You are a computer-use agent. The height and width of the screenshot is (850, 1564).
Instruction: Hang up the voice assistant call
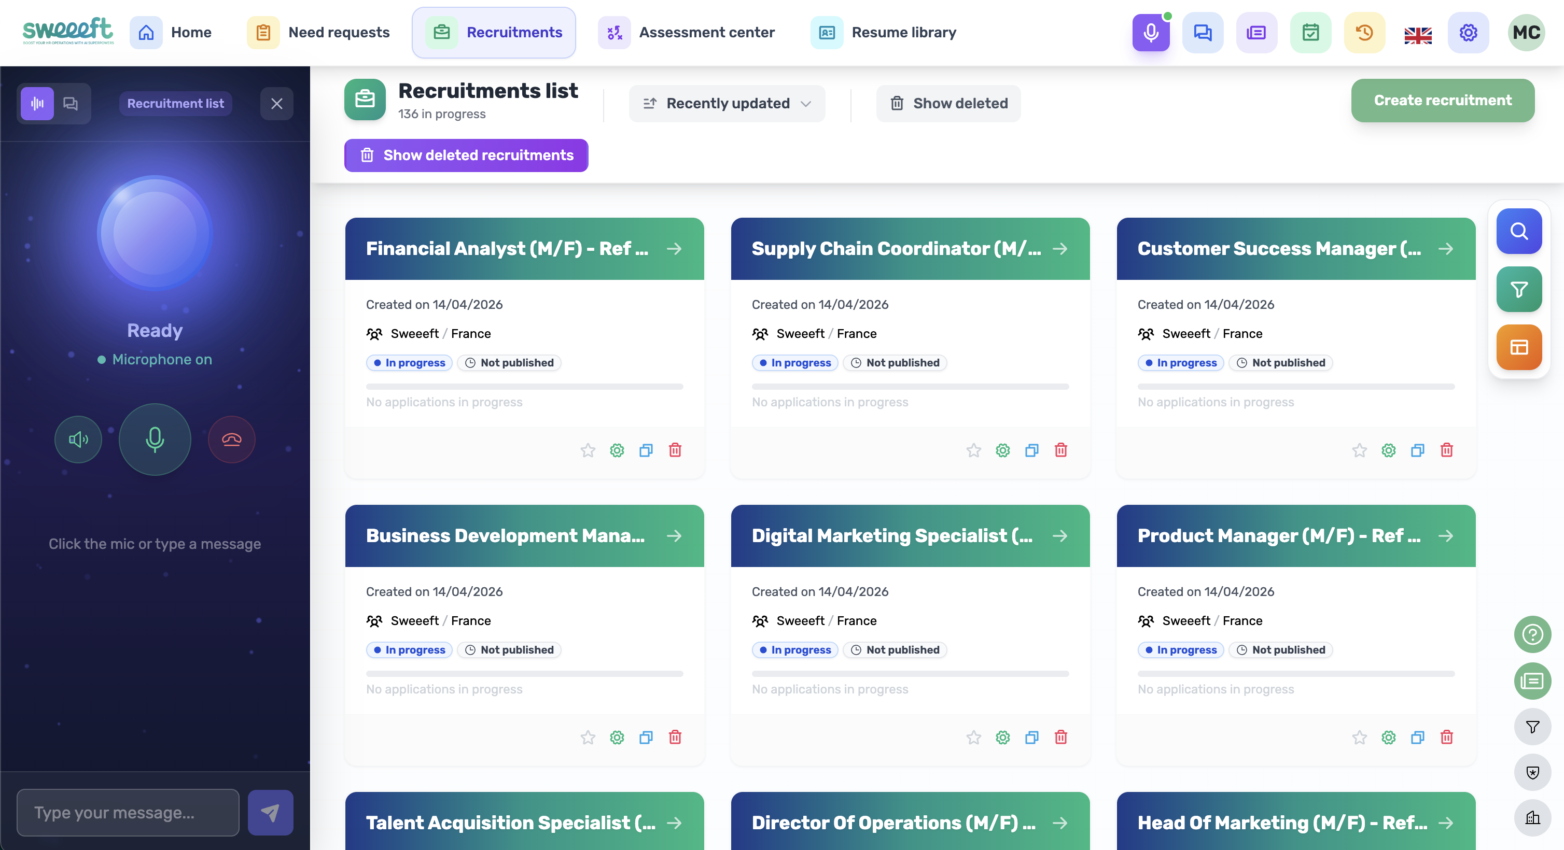coord(231,440)
